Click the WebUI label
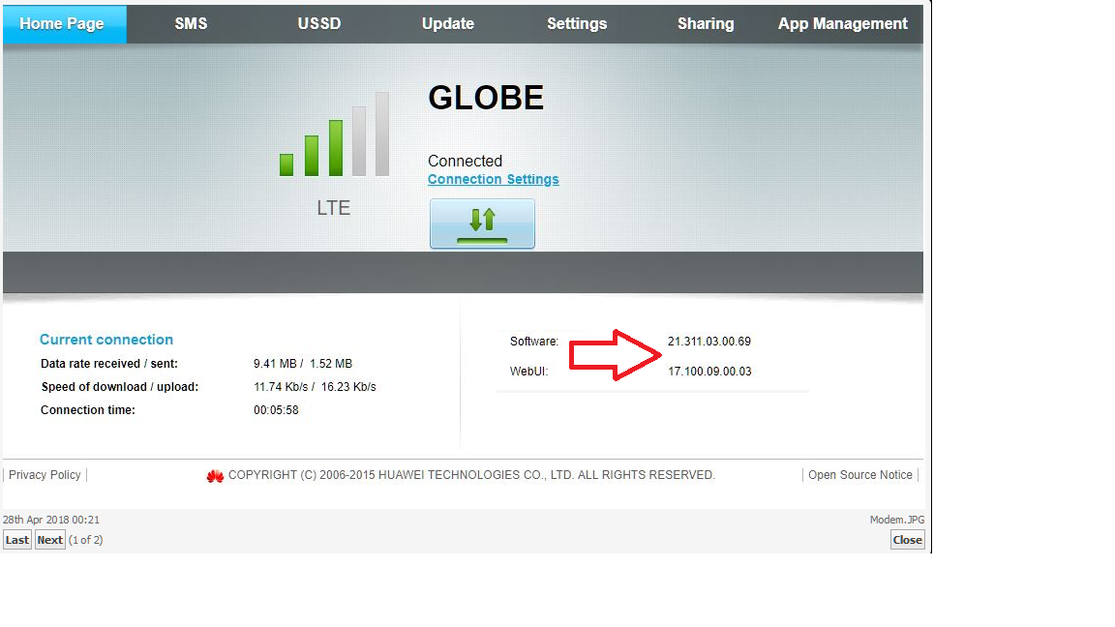The height and width of the screenshot is (627, 1115). pos(529,372)
